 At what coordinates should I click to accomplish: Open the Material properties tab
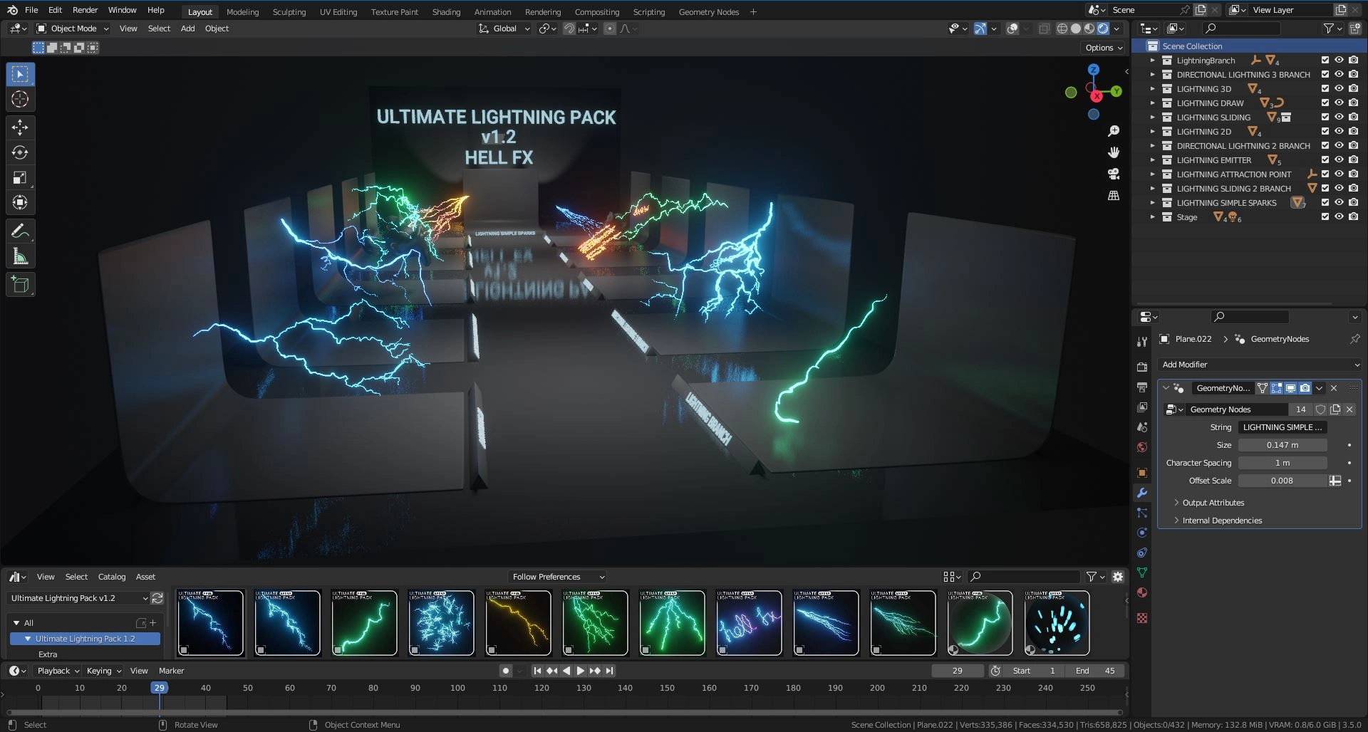[1142, 592]
